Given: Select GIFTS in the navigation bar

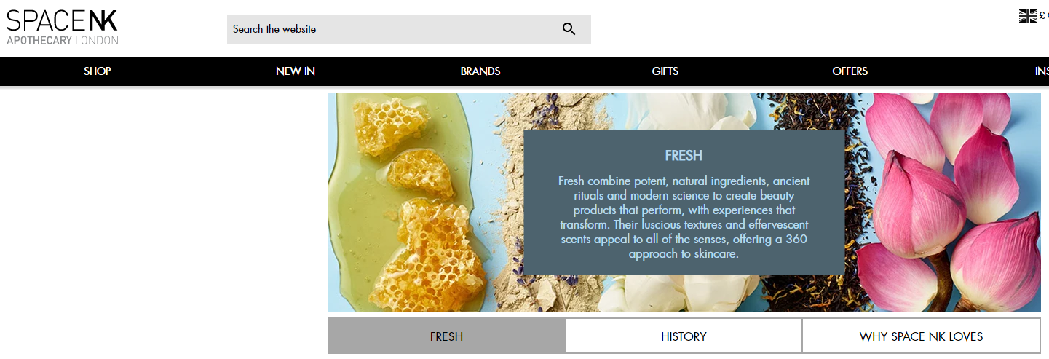Looking at the screenshot, I should coord(665,71).
